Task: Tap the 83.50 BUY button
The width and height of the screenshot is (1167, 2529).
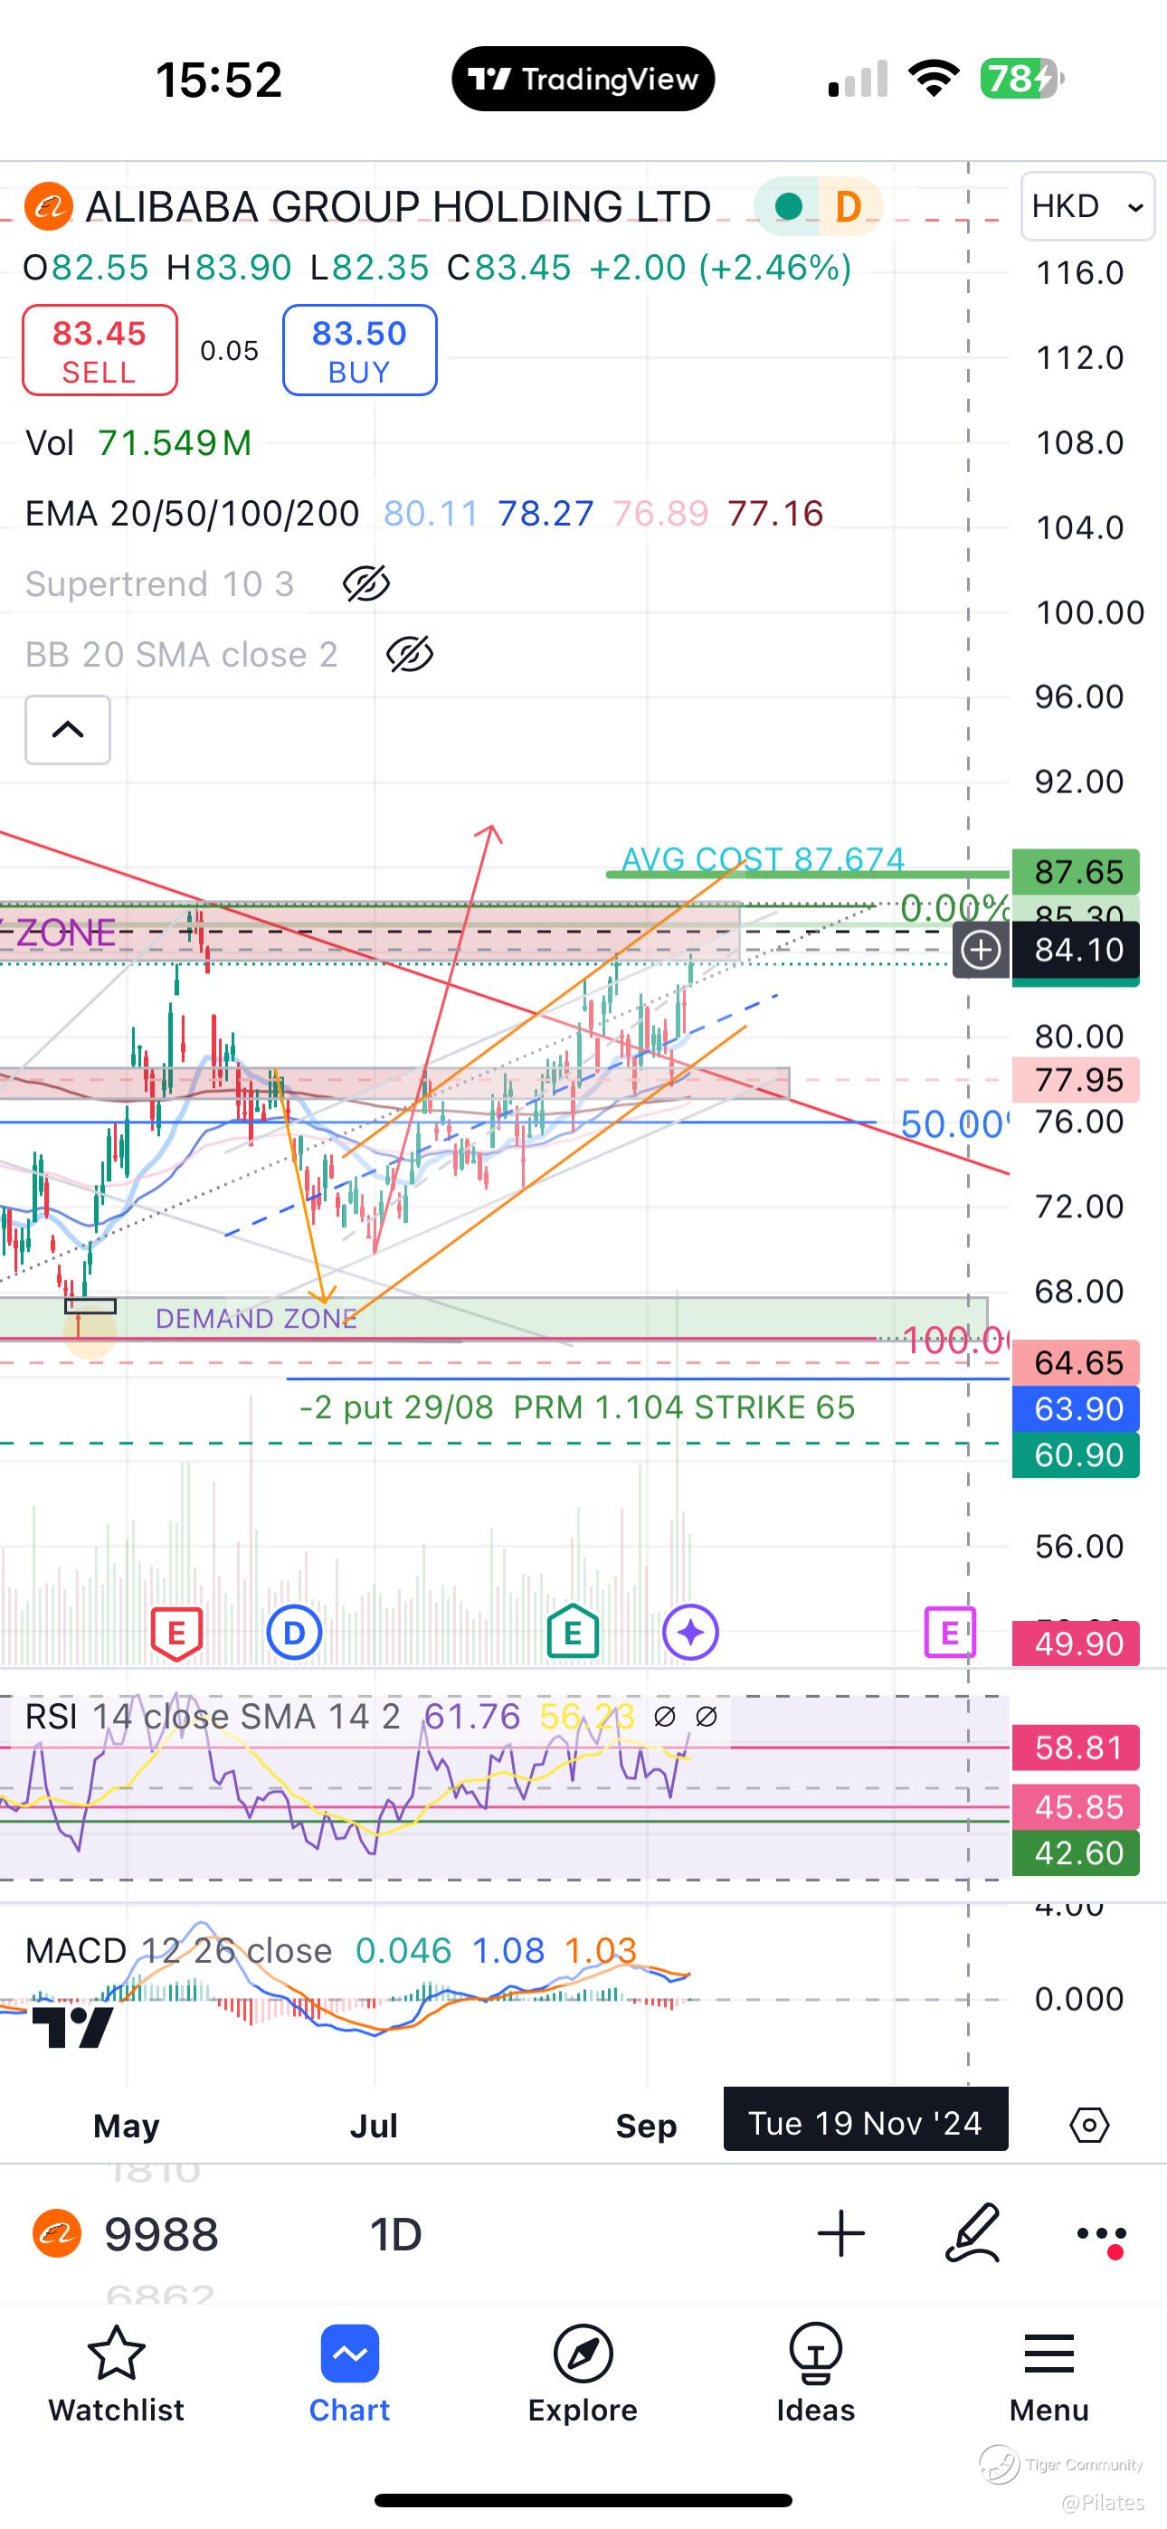Action: tap(359, 350)
